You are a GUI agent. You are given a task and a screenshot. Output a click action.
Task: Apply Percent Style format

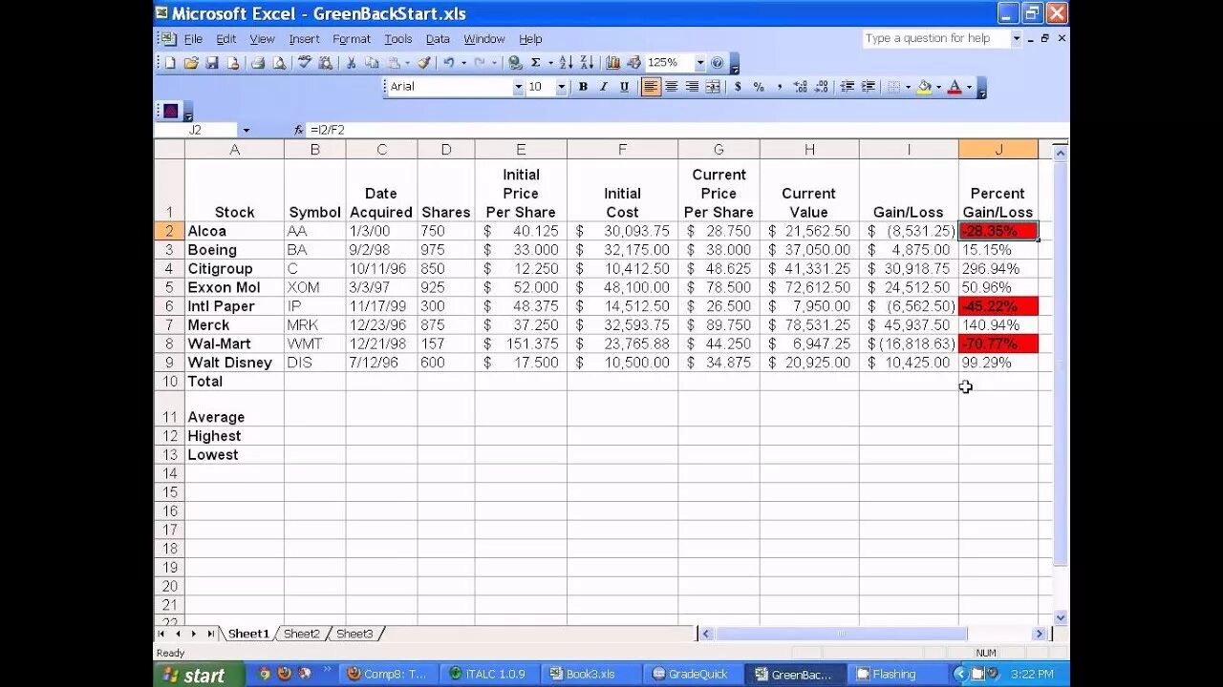759,87
